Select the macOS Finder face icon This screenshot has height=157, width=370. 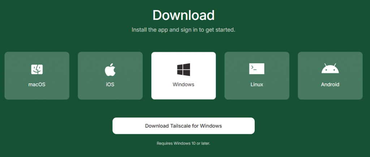(x=37, y=69)
